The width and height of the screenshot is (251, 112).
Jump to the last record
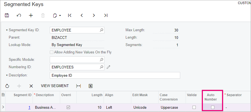pyautogui.click(x=106, y=15)
